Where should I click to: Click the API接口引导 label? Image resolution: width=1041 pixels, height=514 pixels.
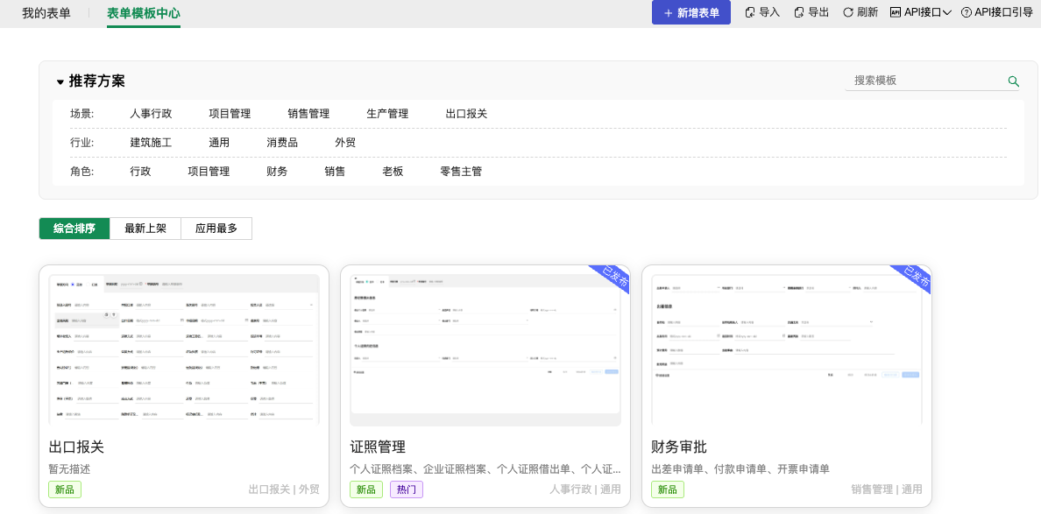1003,12
